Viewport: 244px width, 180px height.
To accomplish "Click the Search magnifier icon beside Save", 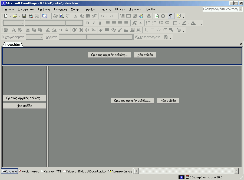I will (x=31, y=16).
